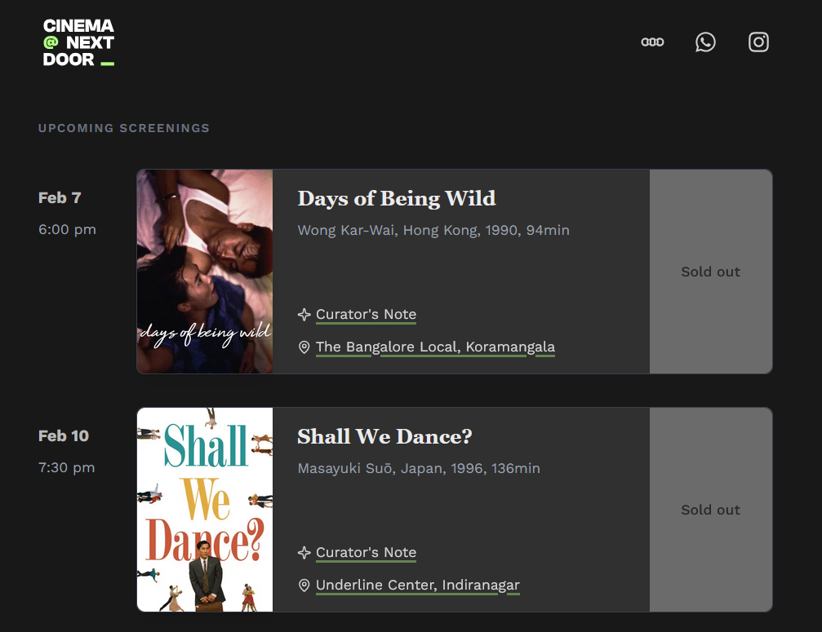The image size is (822, 632).
Task: Click location pin icon for The Bangalore Local
Action: coord(304,347)
